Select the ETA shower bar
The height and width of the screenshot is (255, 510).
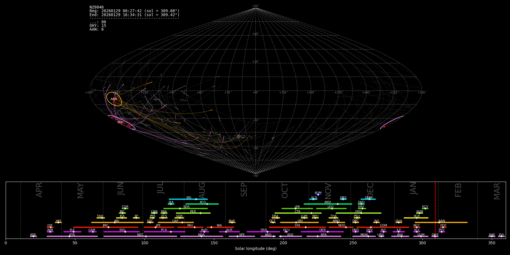click(x=72, y=236)
